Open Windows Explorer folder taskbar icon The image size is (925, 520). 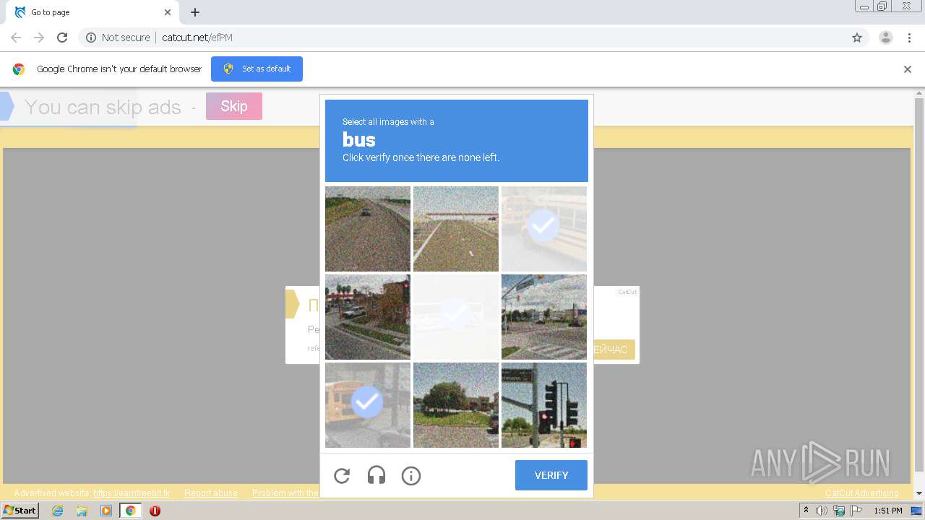[82, 511]
